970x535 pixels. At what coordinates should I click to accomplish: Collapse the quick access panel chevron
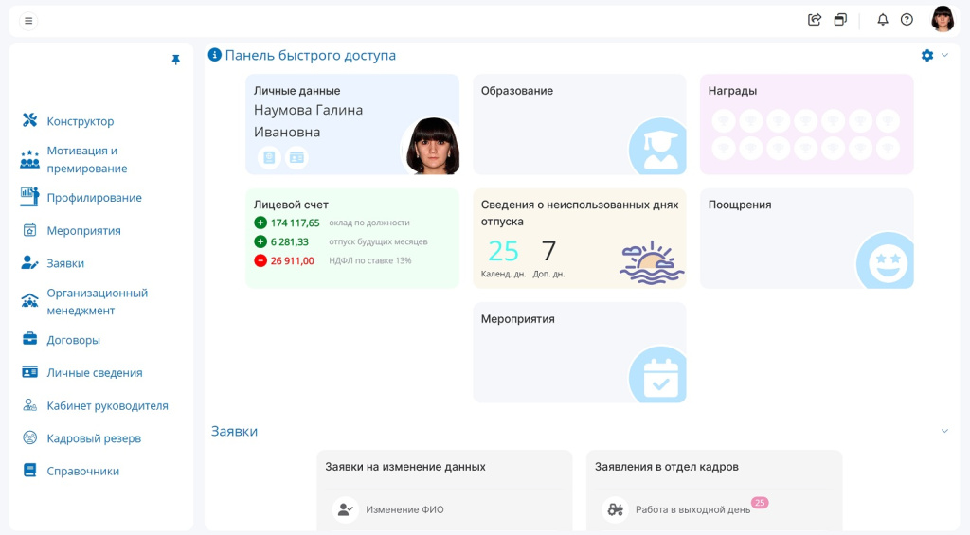[944, 55]
